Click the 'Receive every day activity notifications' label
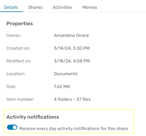146x136 pixels. [x=74, y=129]
